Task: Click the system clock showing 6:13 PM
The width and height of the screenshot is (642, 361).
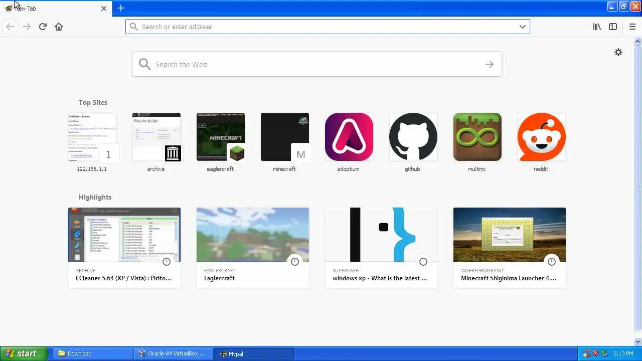Action: click(x=623, y=353)
